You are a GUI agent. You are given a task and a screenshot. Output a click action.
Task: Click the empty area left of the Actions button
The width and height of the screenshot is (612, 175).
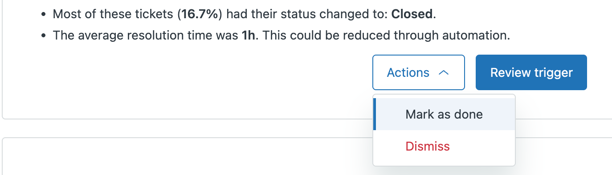pos(187,72)
